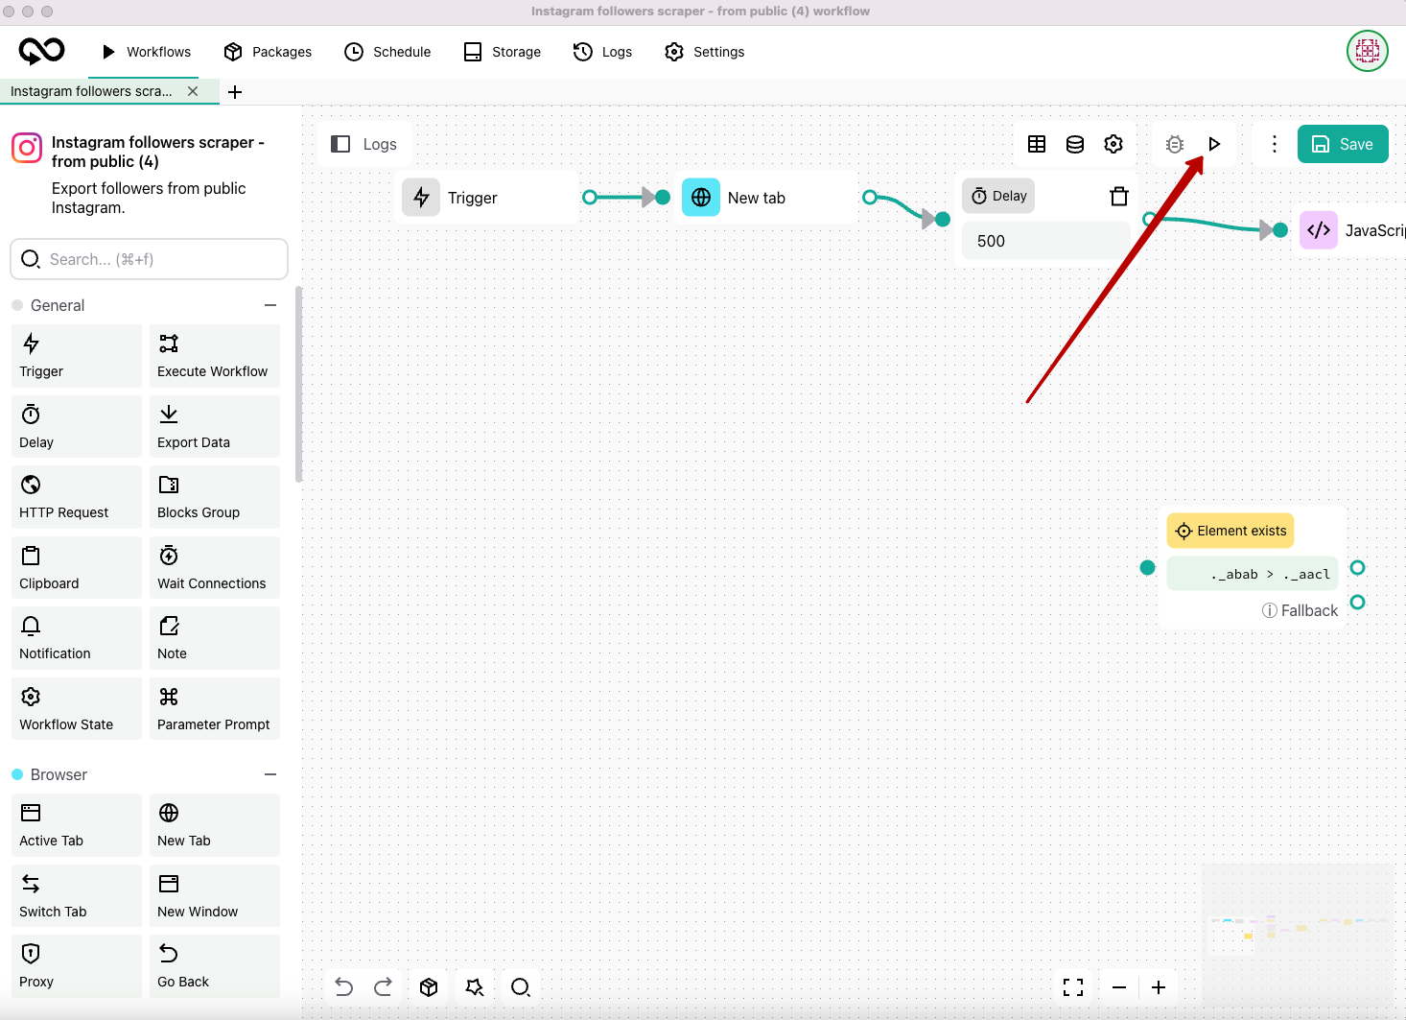1406x1020 pixels.
Task: Open the three-dot more options menu
Action: click(x=1274, y=144)
